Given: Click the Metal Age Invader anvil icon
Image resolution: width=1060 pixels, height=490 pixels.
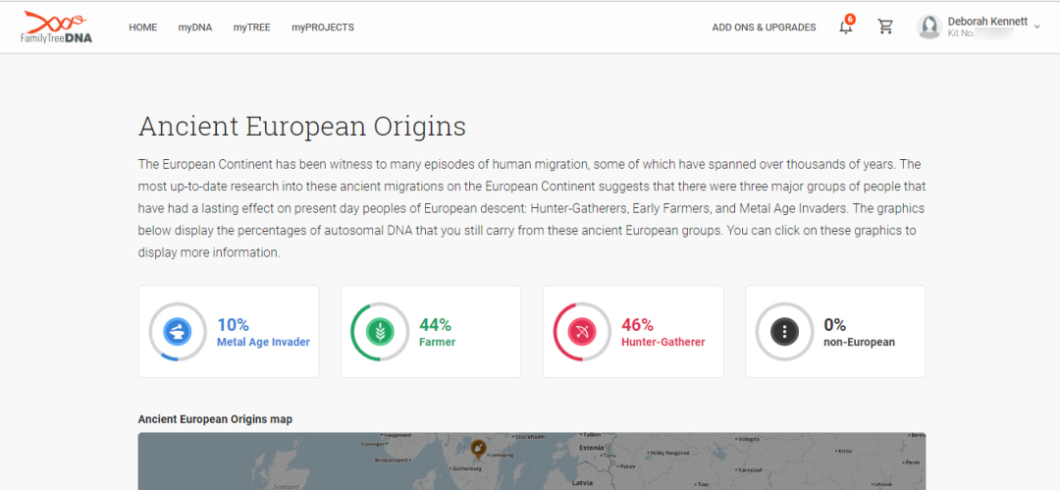Looking at the screenshot, I should coord(178,331).
